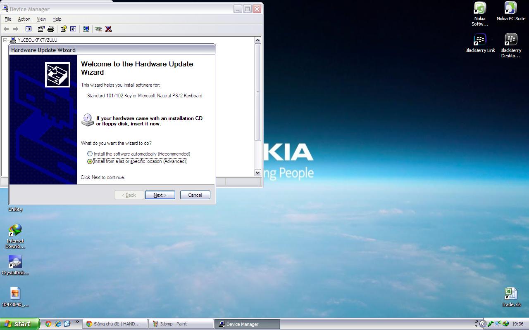This screenshot has width=529, height=330.
Task: Collapse the Y1CEOUKFXTVZULU computer tree node
Action: point(5,40)
